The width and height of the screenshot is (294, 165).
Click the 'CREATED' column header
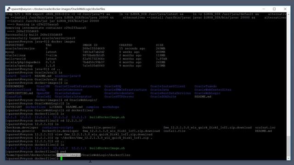pyautogui.click(x=125, y=45)
